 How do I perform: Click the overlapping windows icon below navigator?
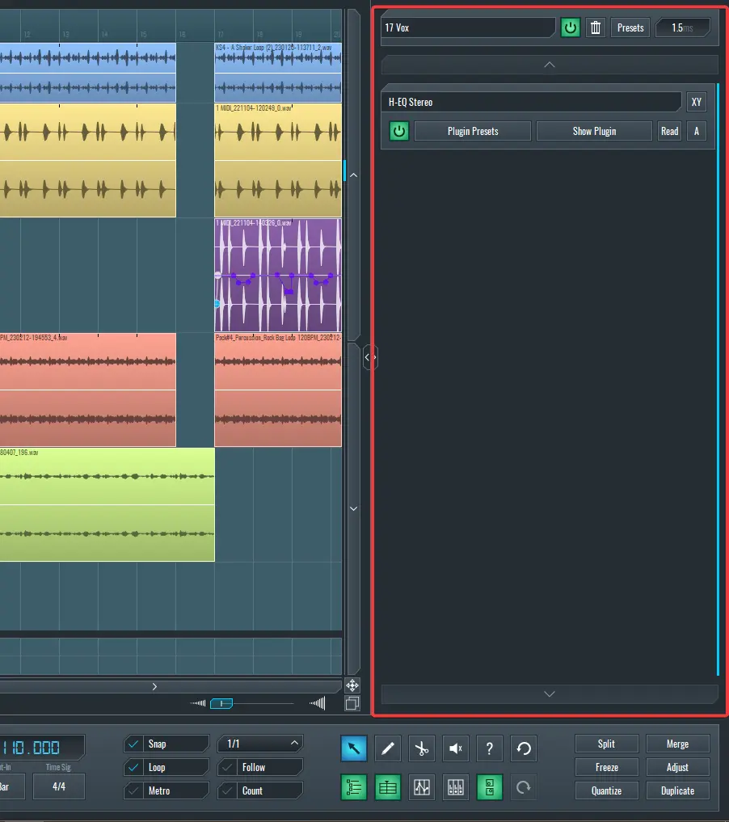click(x=352, y=703)
